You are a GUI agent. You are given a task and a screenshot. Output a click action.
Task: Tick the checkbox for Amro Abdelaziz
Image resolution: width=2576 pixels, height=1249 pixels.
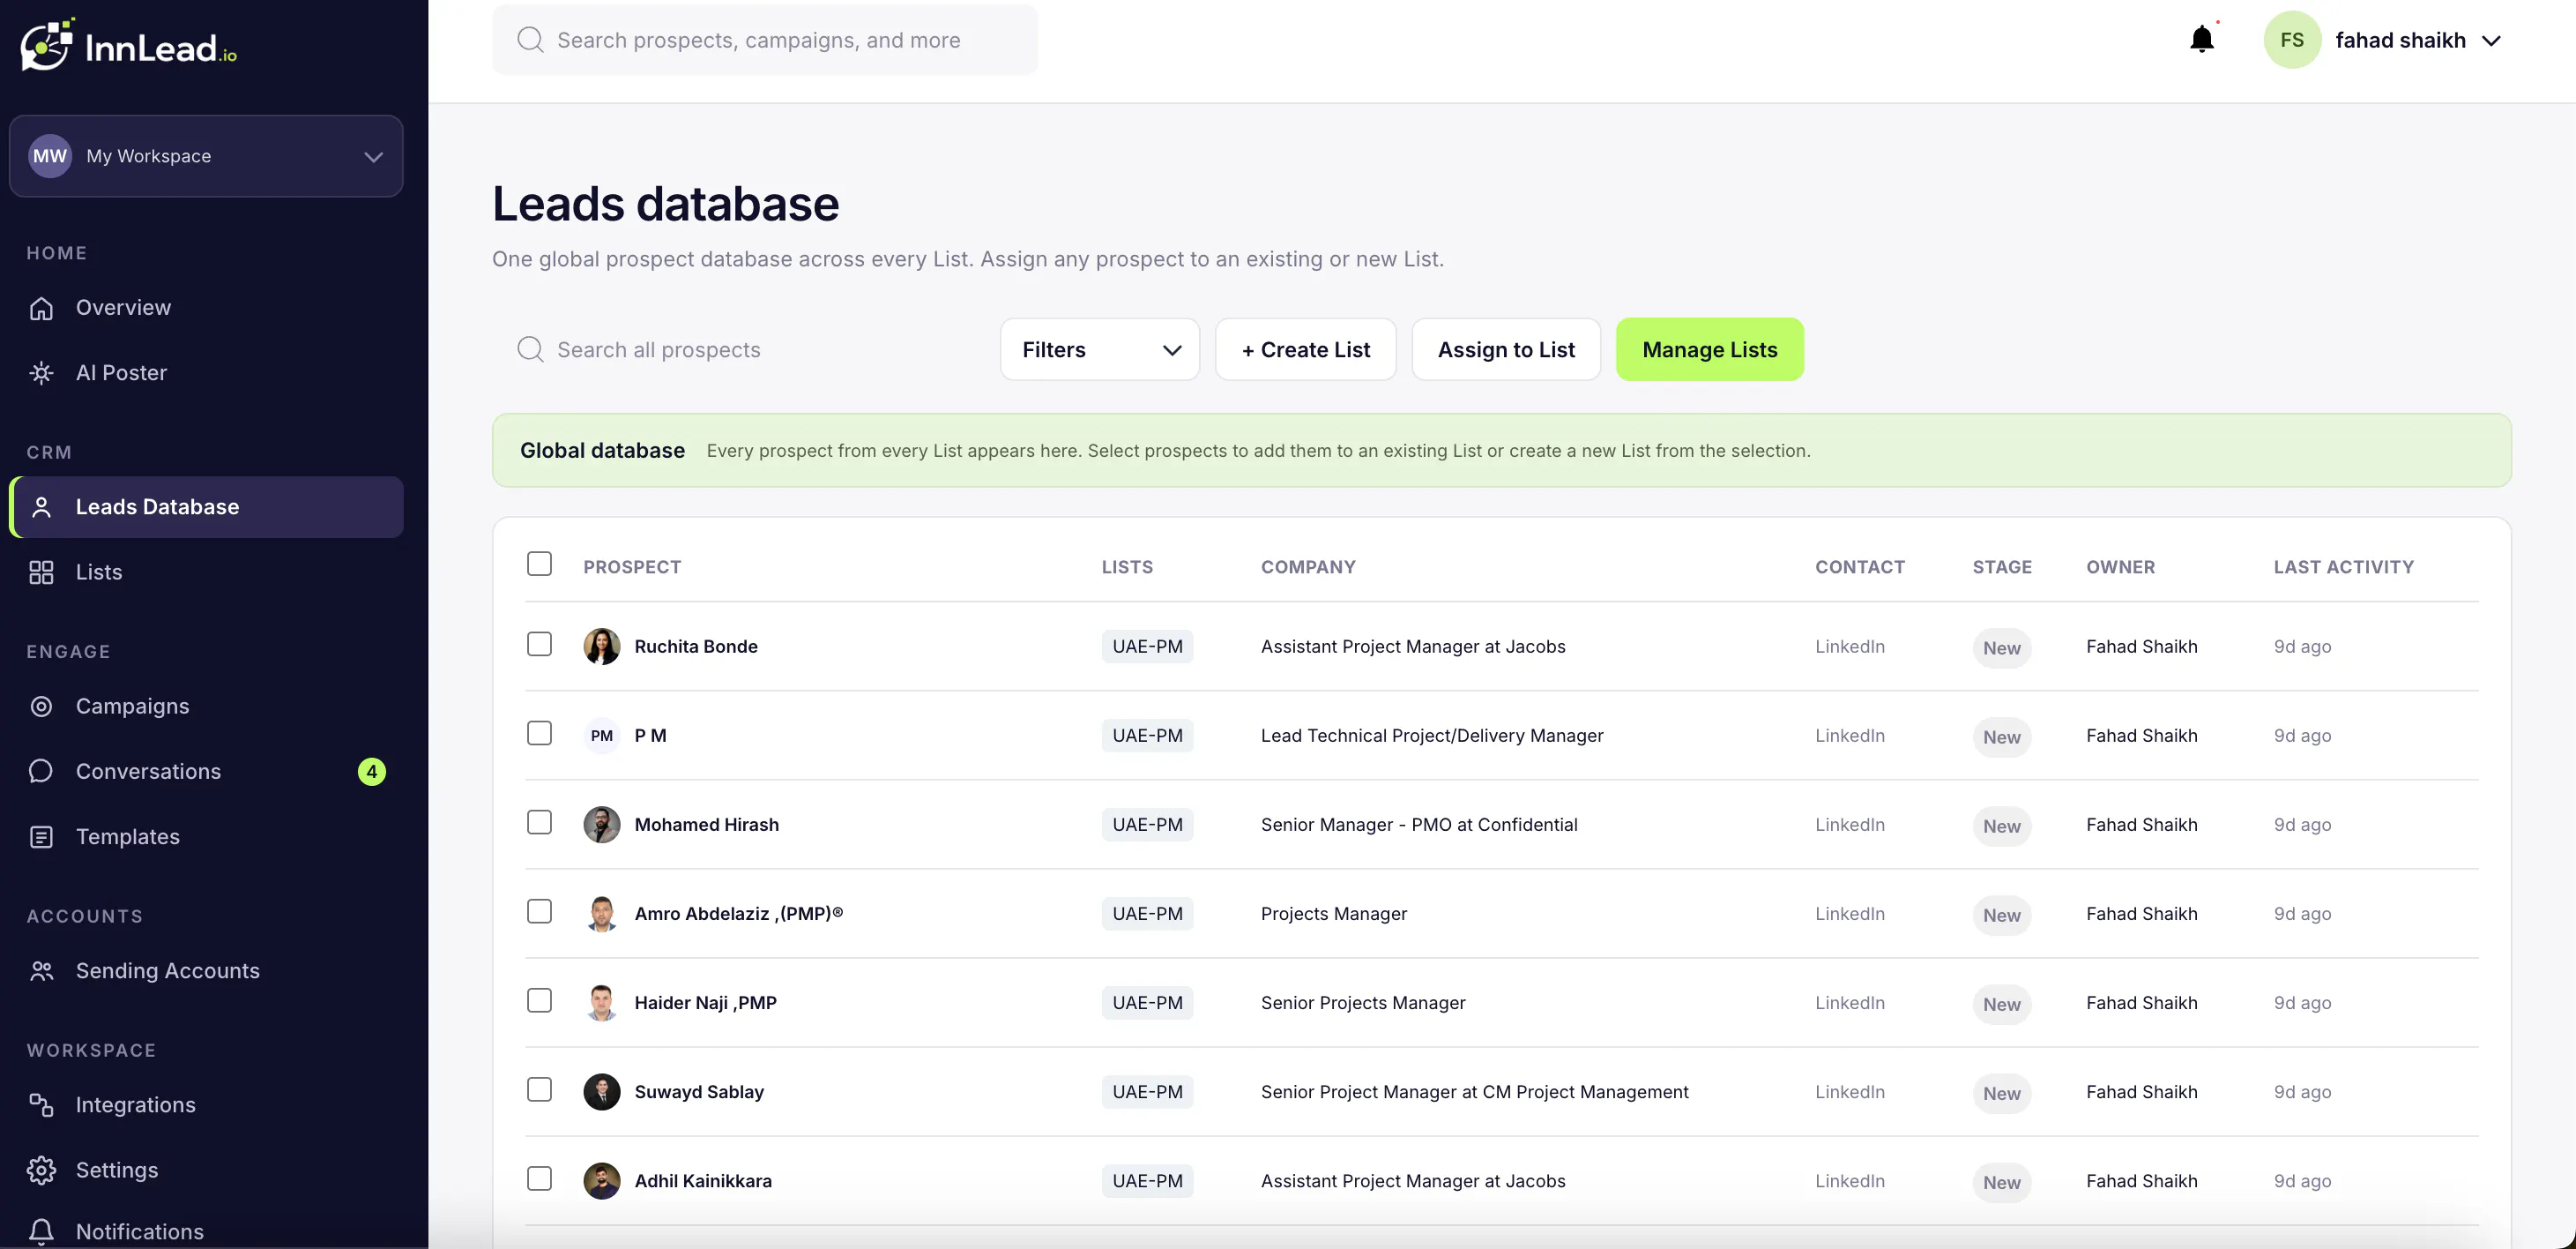tap(539, 910)
